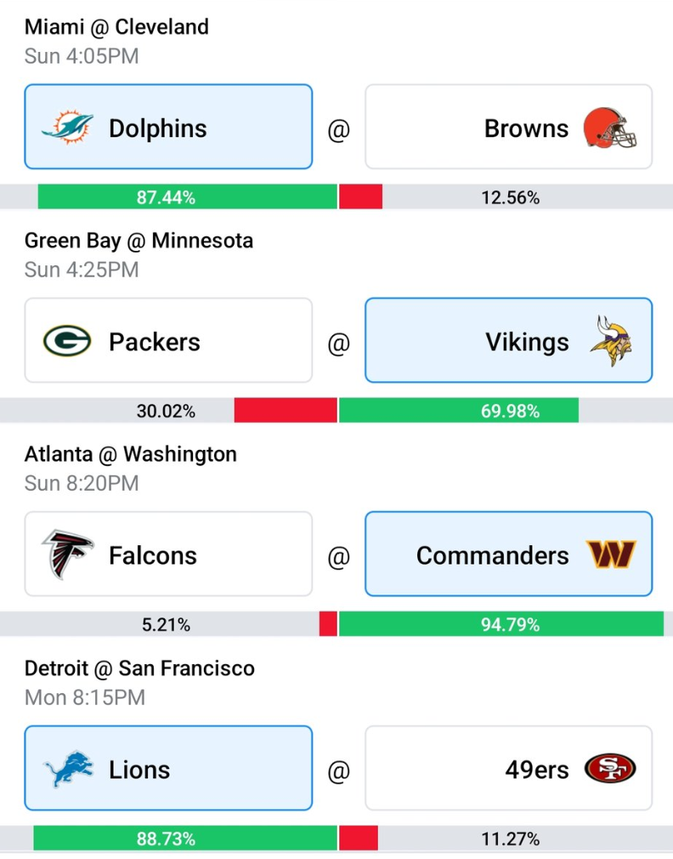Pick Packers to win over Vikings
This screenshot has height=859, width=673.
168,340
